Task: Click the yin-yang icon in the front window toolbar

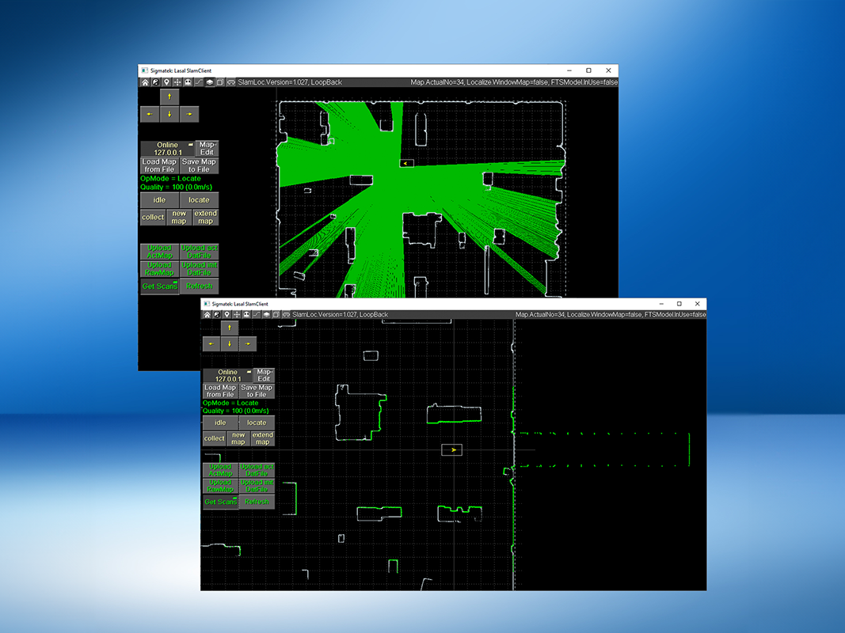Action: click(x=217, y=314)
